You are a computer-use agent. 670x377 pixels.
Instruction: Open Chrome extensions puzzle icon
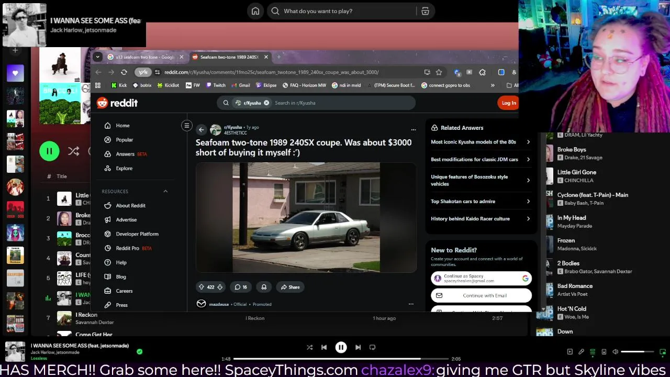[x=482, y=72]
